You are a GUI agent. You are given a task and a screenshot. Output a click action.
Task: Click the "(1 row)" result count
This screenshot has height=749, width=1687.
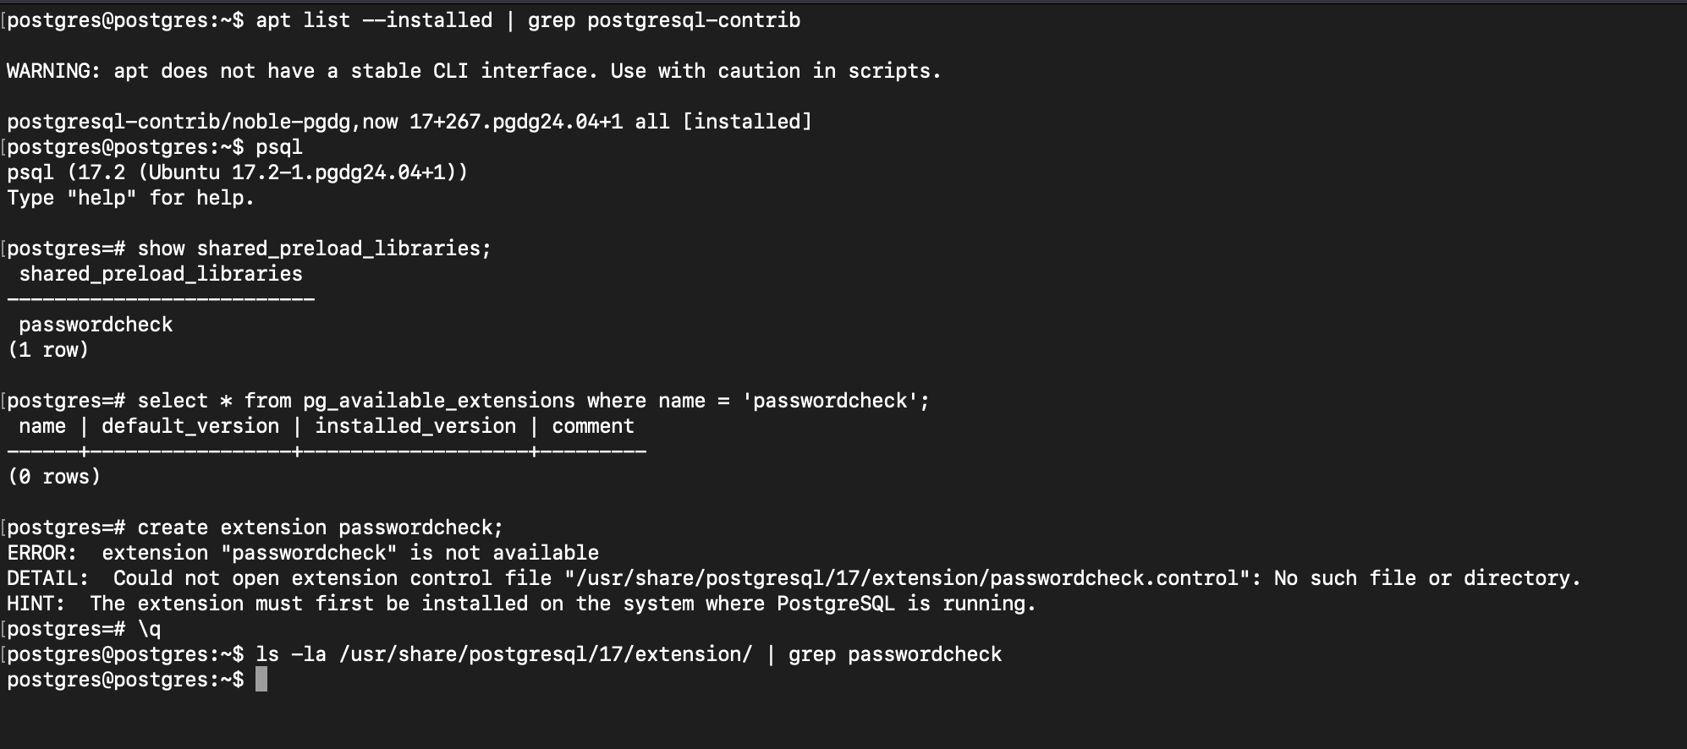point(48,350)
